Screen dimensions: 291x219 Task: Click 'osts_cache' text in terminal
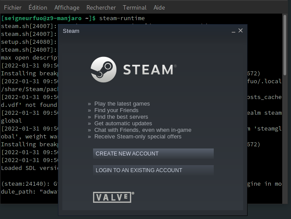(264, 97)
